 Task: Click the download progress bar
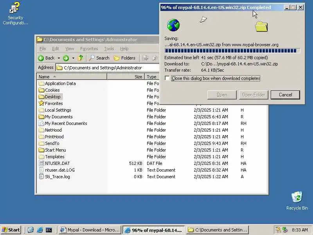[x=232, y=51]
